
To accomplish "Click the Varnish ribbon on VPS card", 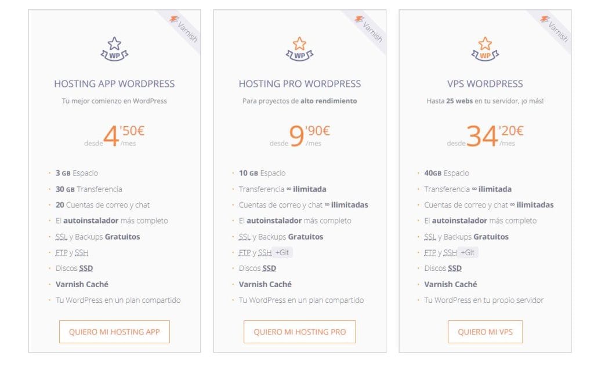I will (555, 27).
